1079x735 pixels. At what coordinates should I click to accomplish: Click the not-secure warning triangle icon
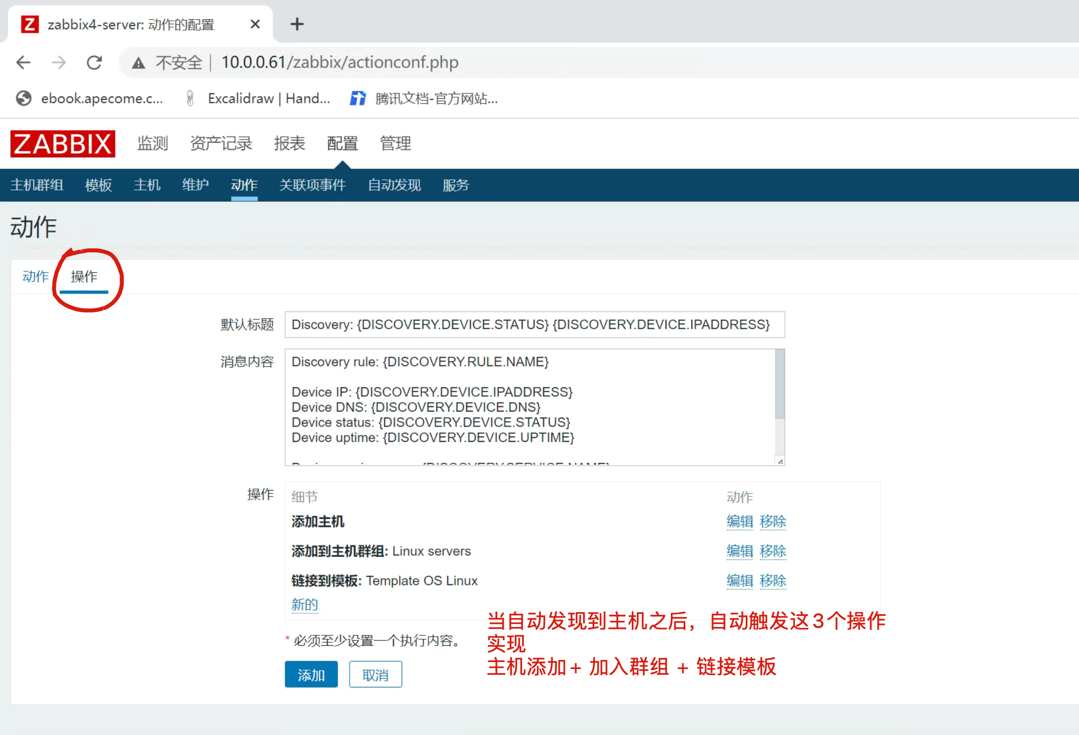138,63
